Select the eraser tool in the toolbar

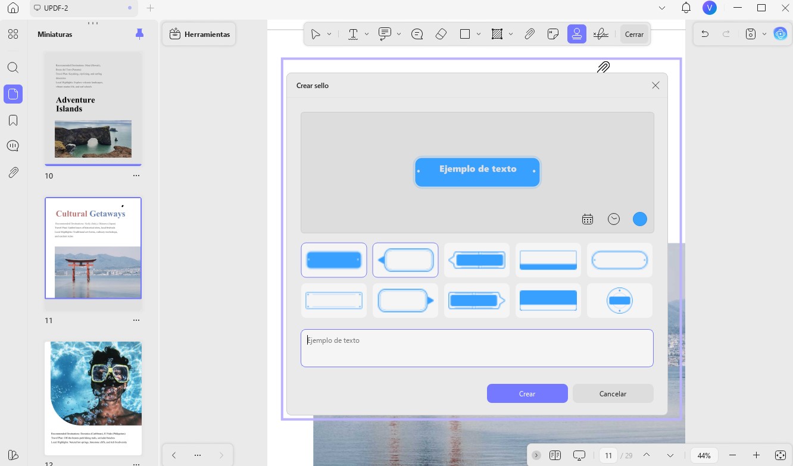pos(441,34)
